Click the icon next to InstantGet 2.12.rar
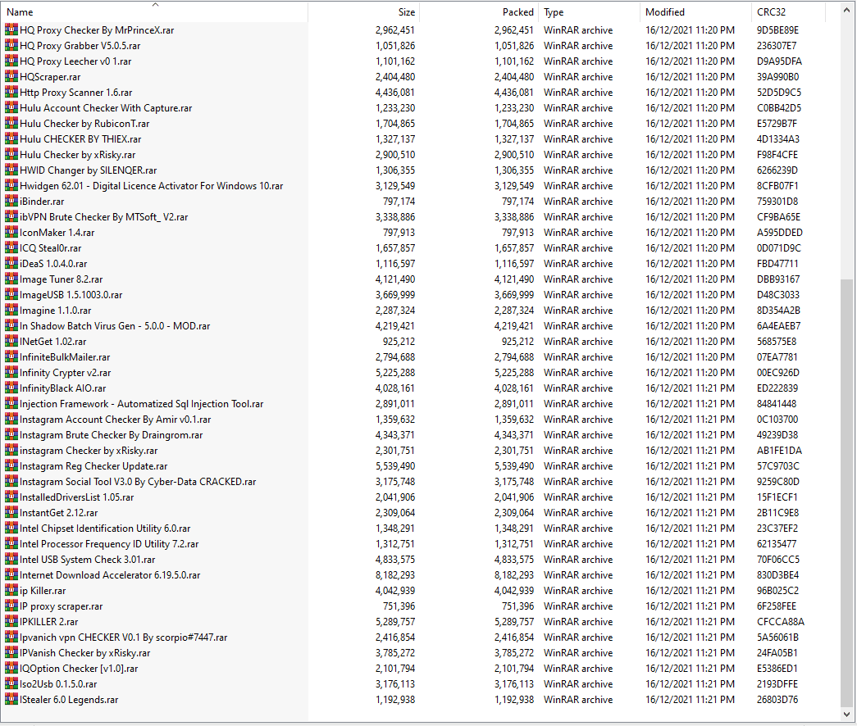The height and width of the screenshot is (726, 857). click(x=11, y=512)
